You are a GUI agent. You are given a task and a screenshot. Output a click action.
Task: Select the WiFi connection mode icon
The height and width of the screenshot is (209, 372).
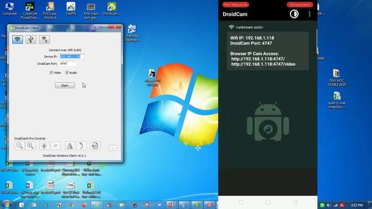pos(18,39)
